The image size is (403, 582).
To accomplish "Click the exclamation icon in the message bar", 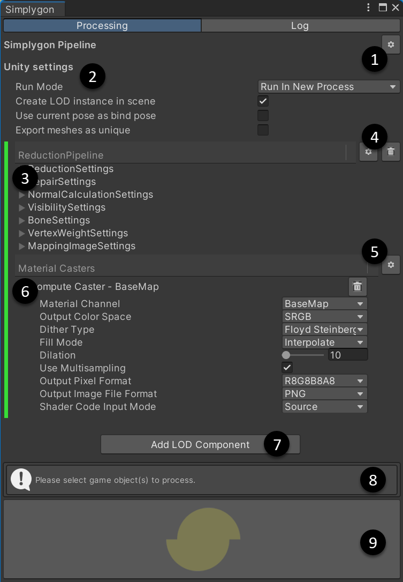I will (x=21, y=479).
